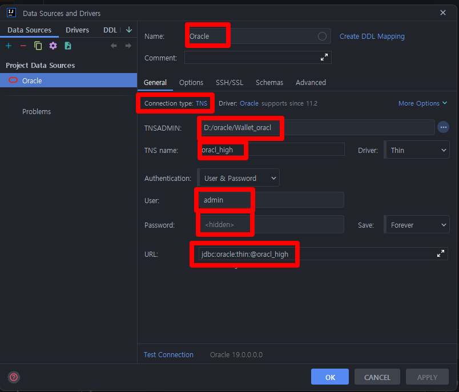Open data source properties gear icon
The image size is (459, 392).
pos(53,46)
